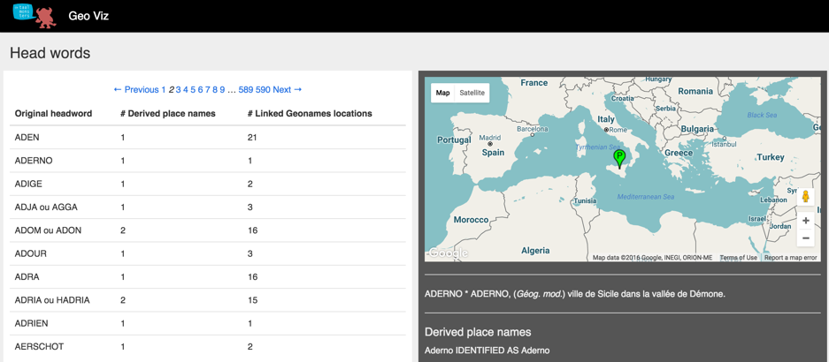
Task: Switch map to Map view
Action: pyautogui.click(x=442, y=93)
